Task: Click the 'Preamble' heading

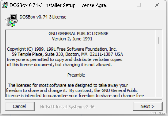Action: (76, 75)
